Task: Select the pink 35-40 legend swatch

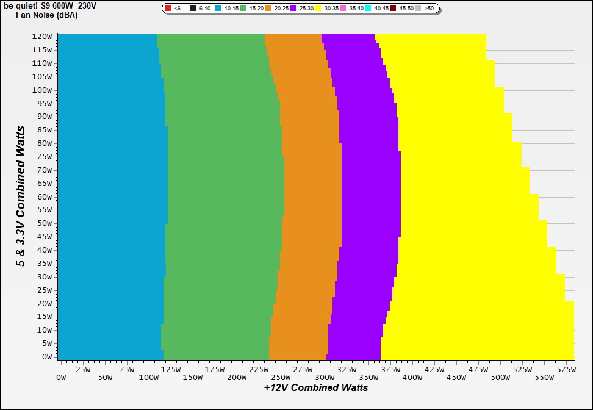Action: (343, 9)
